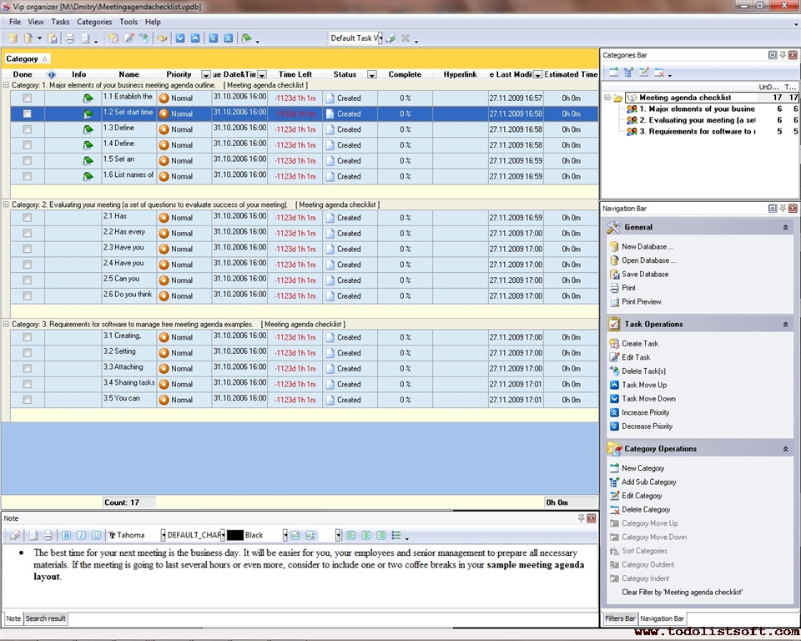Click the Italic button in the Note toolbar
Image resolution: width=801 pixels, height=641 pixels.
point(82,535)
